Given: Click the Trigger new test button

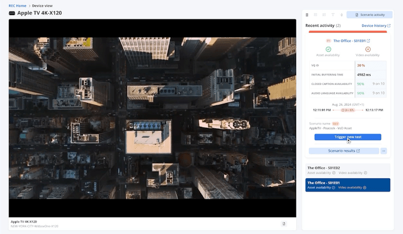Looking at the screenshot, I should [348, 137].
